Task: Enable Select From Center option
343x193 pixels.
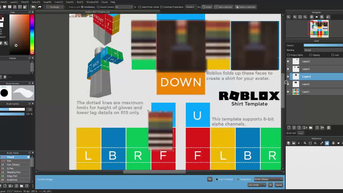Action: [140, 7]
